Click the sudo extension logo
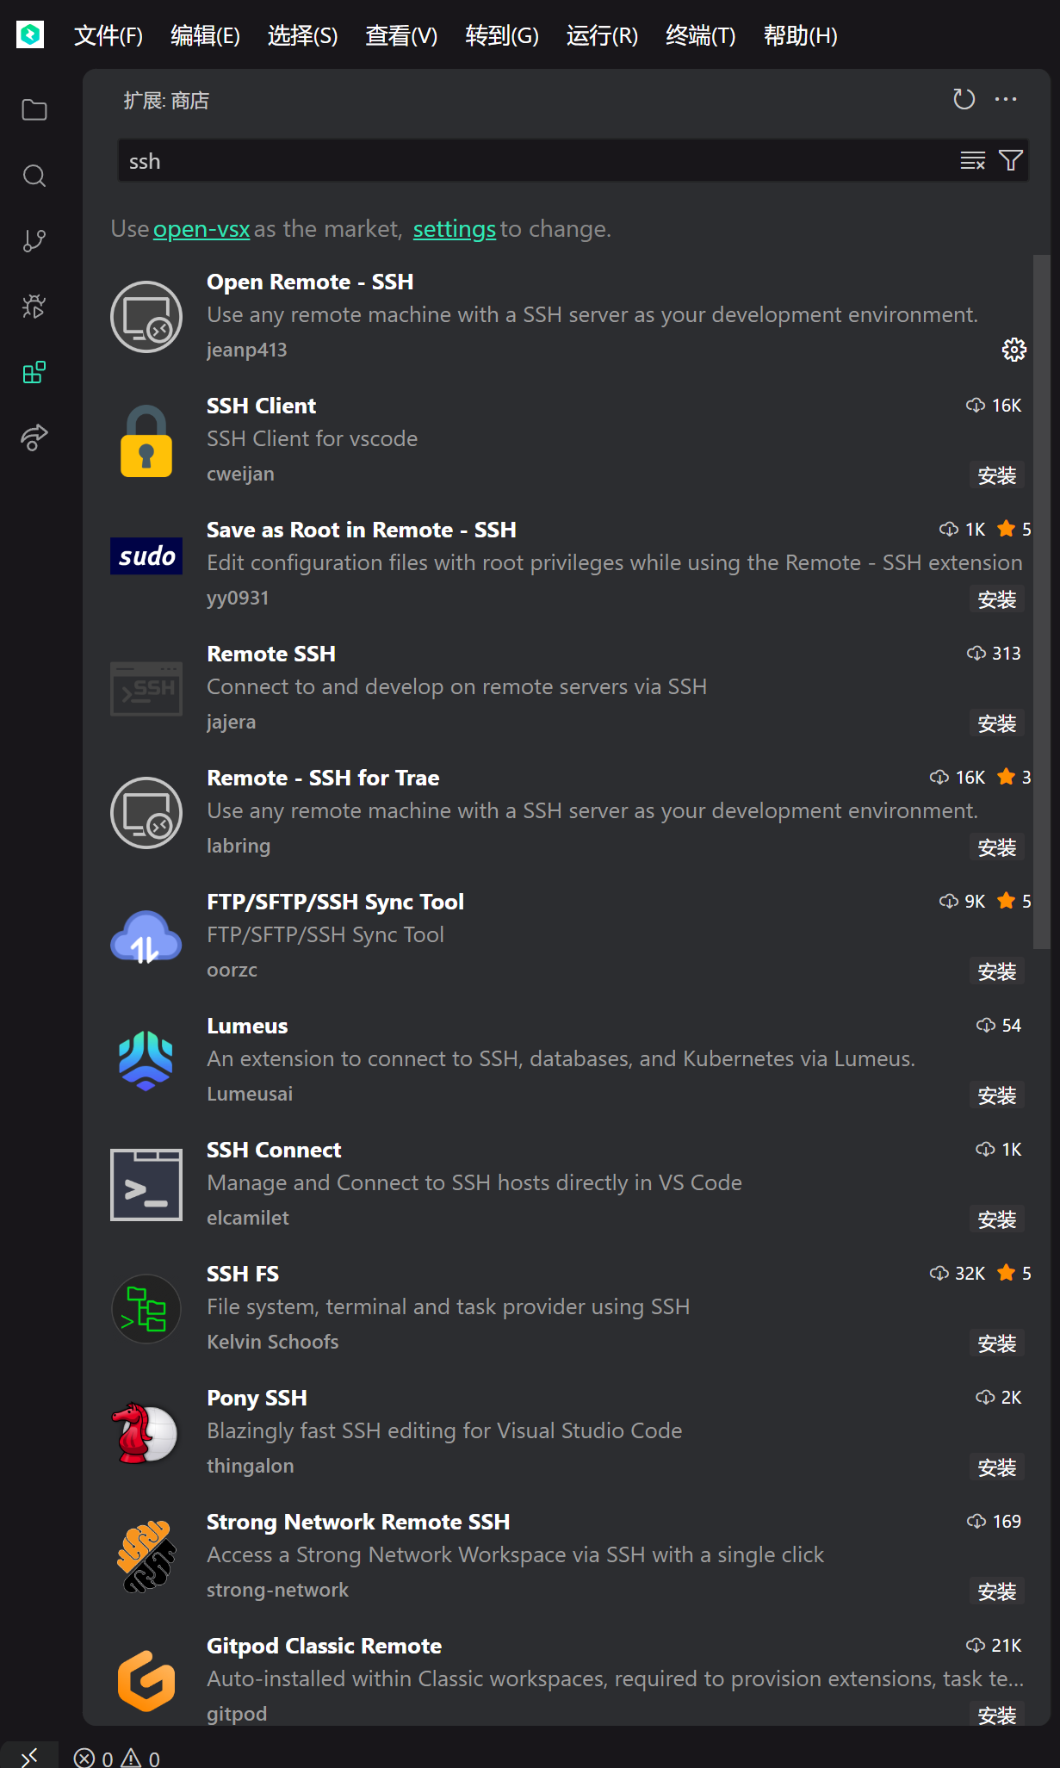The height and width of the screenshot is (1768, 1060). 146,556
